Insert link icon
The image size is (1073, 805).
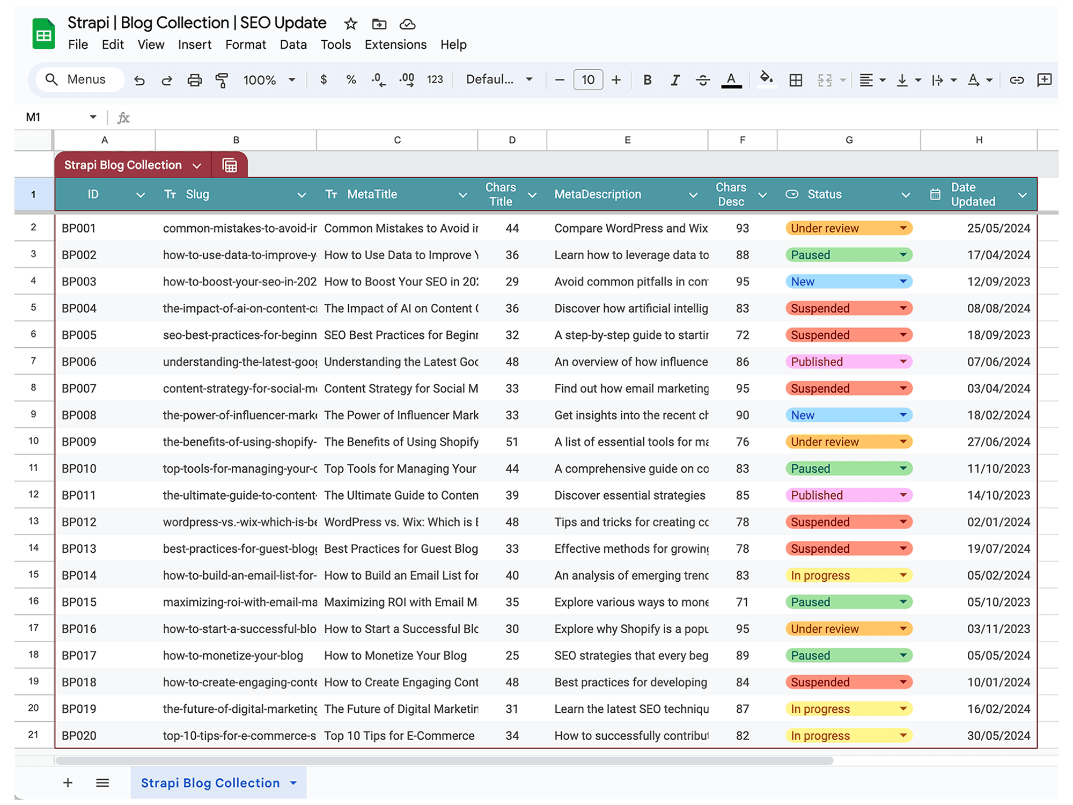pyautogui.click(x=1016, y=80)
